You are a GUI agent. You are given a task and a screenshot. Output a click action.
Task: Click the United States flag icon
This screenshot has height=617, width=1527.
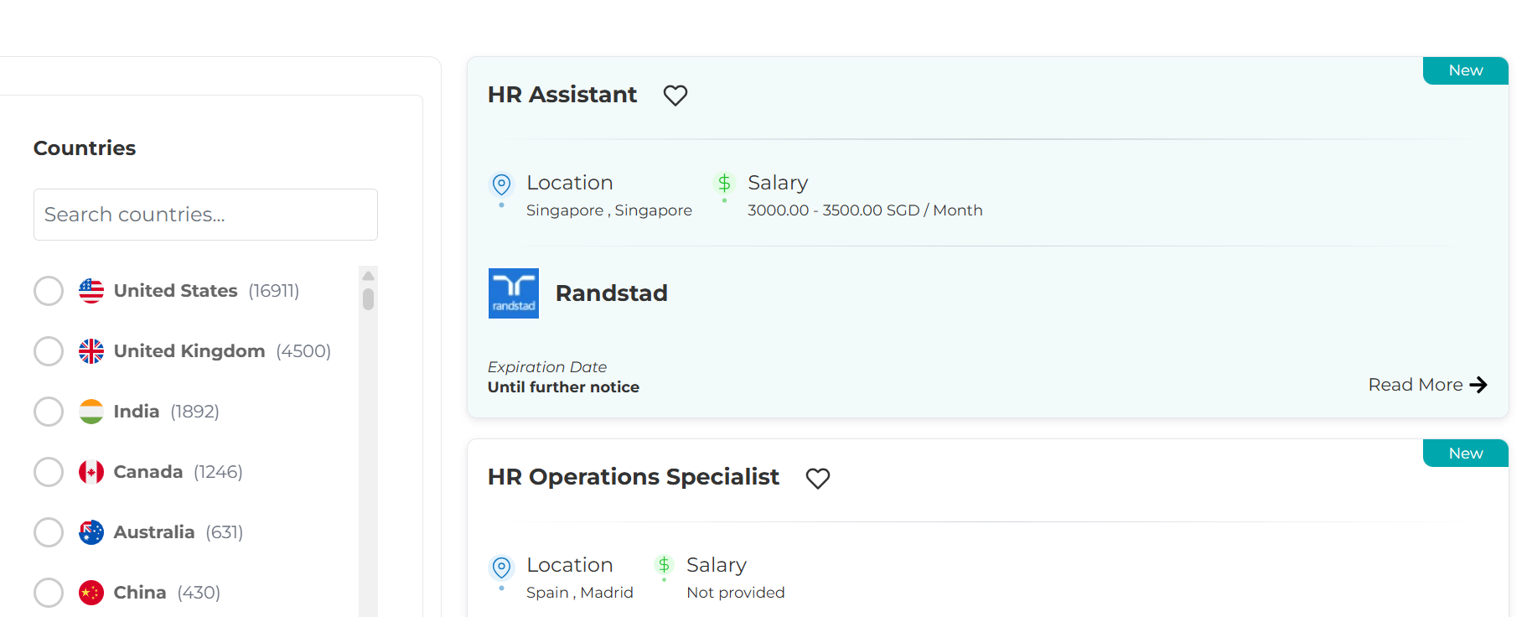tap(91, 291)
